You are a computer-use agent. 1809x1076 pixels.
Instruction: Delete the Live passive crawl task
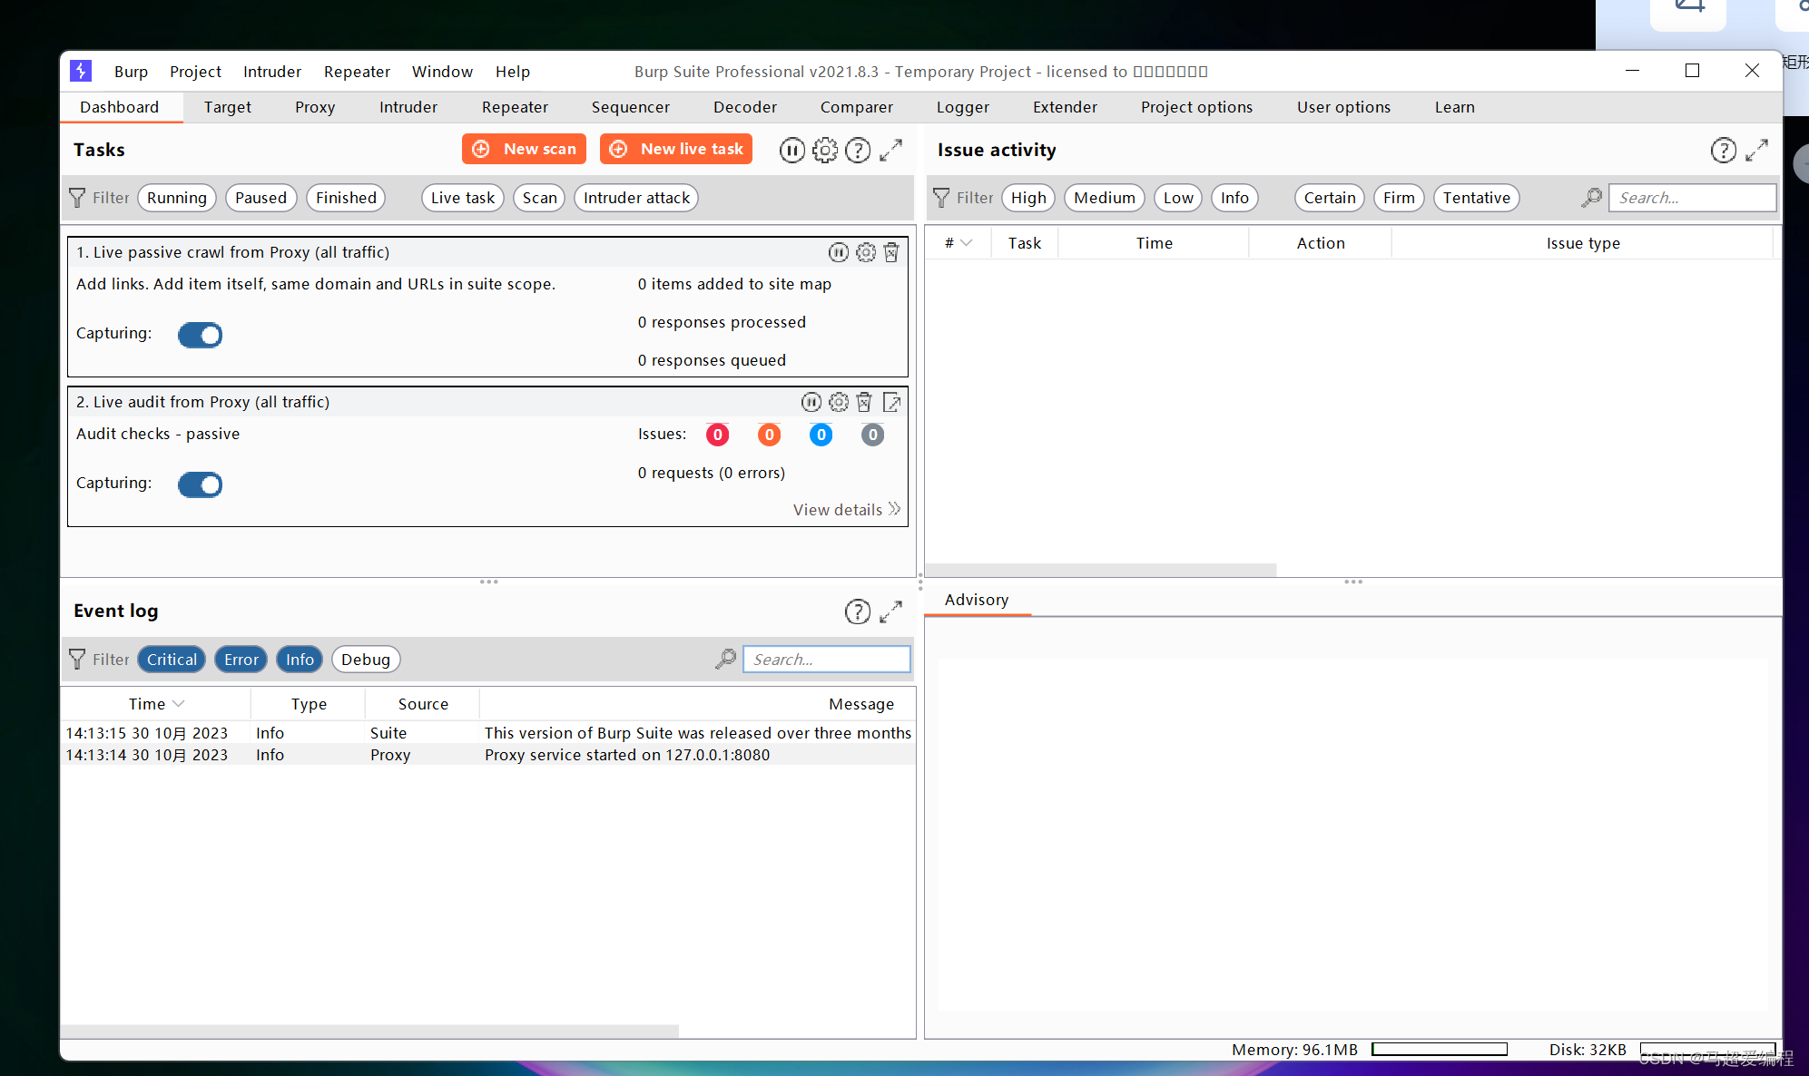point(891,252)
